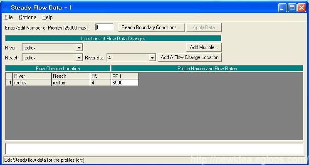The image size is (309, 165).
Task: Maximize the Steady Flow Data window
Action: (292, 8)
